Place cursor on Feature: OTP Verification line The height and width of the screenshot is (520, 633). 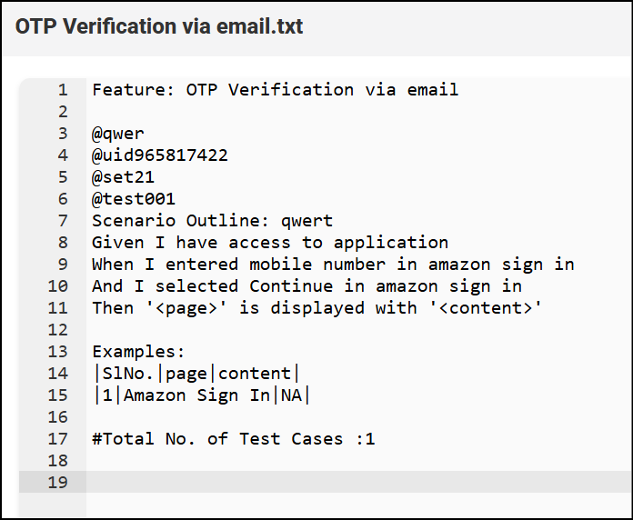pyautogui.click(x=276, y=90)
